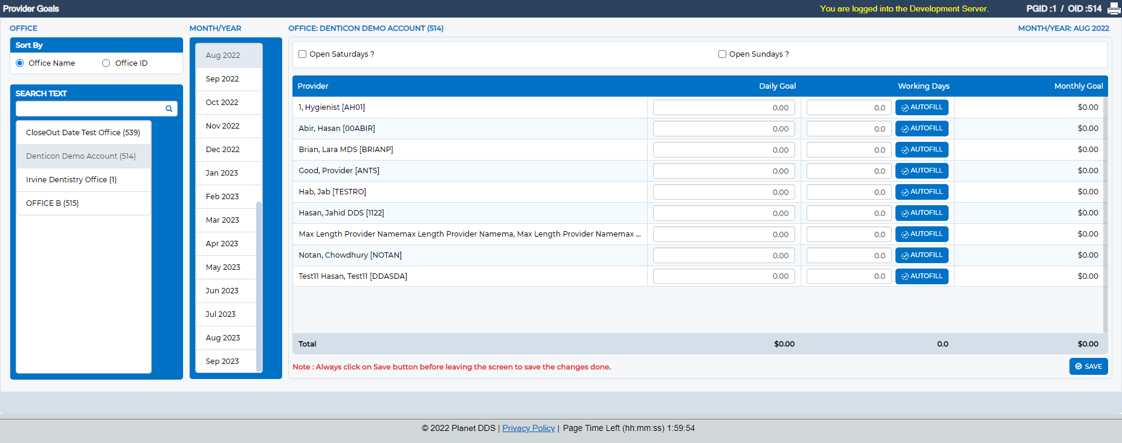The image size is (1122, 443).
Task: Autofill working days for Test11 Hasan
Action: coord(922,276)
